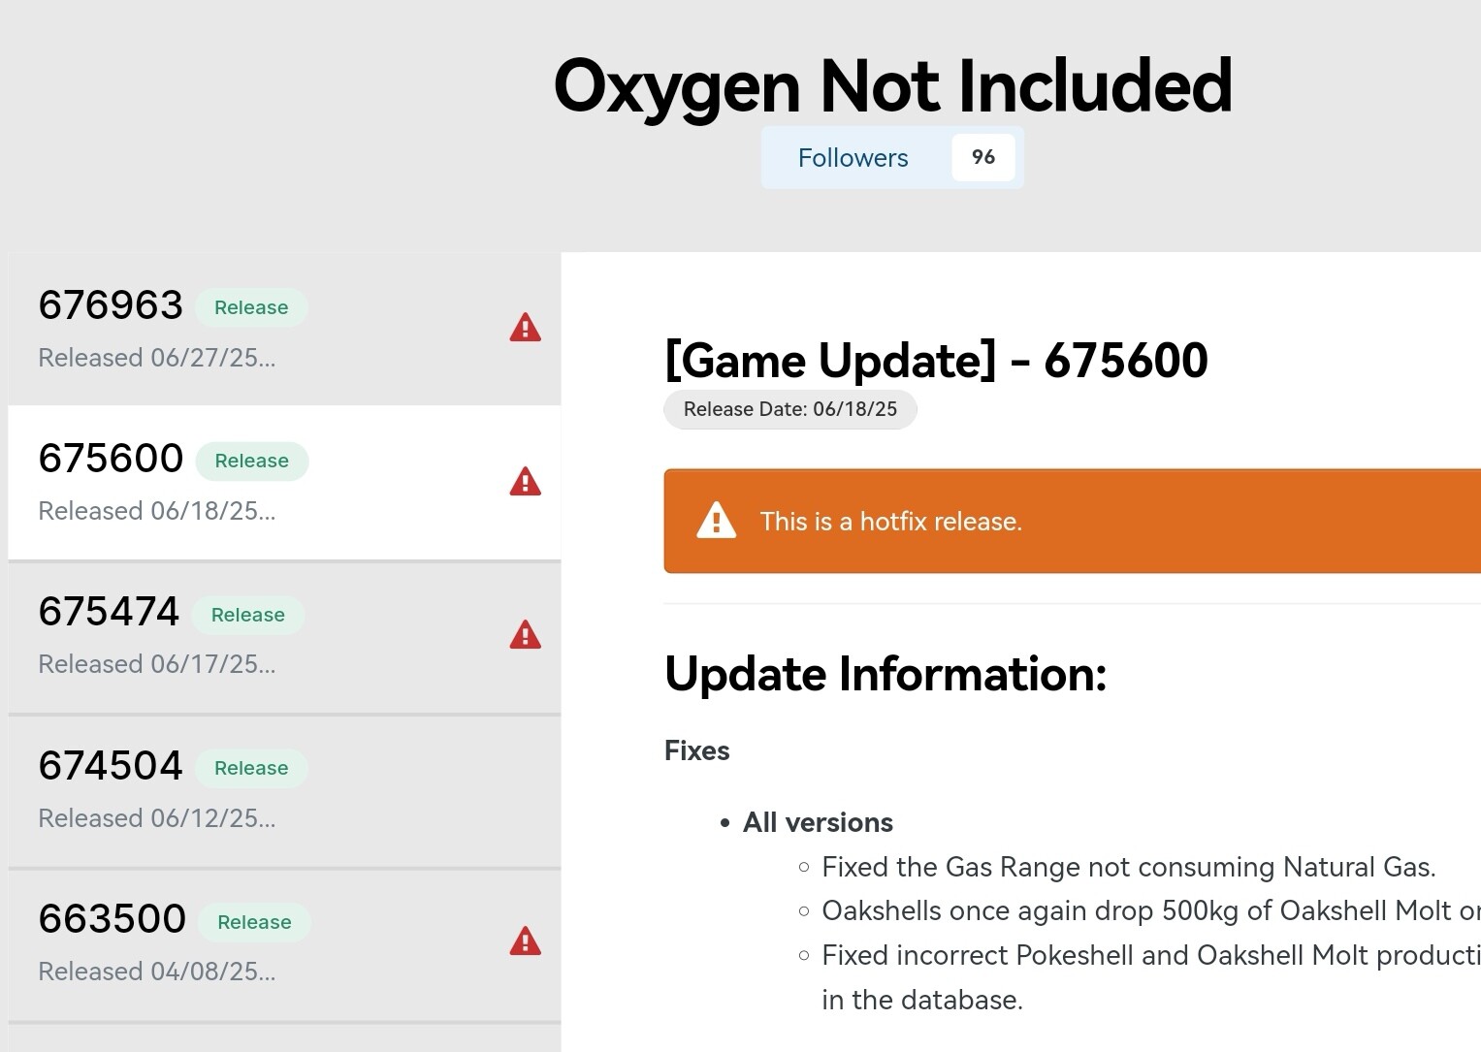Click the hotfix warning icon for release 676963

[x=525, y=328]
